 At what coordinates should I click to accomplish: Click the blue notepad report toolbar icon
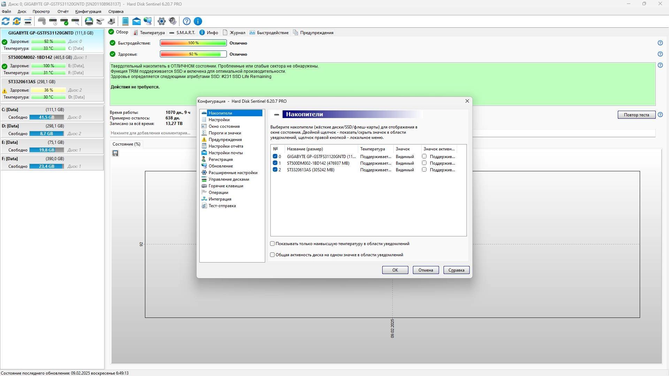(x=125, y=21)
